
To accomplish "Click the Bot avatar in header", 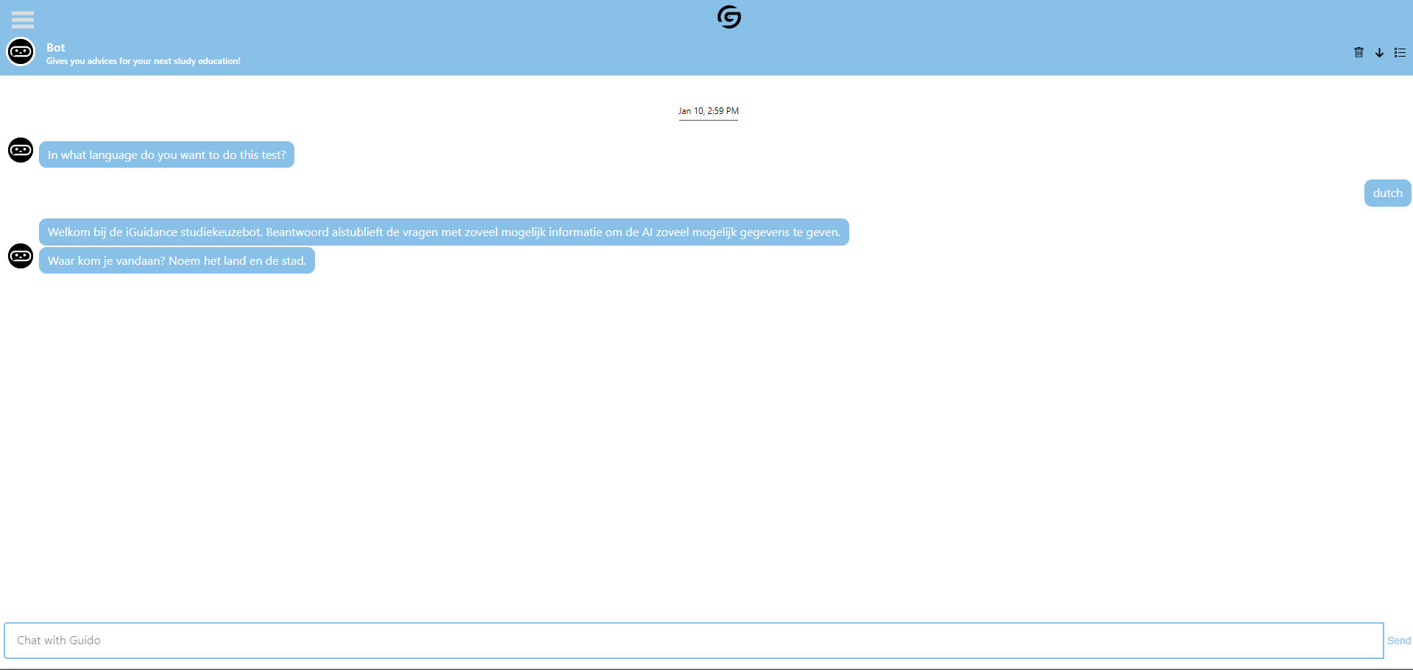I will pyautogui.click(x=21, y=52).
